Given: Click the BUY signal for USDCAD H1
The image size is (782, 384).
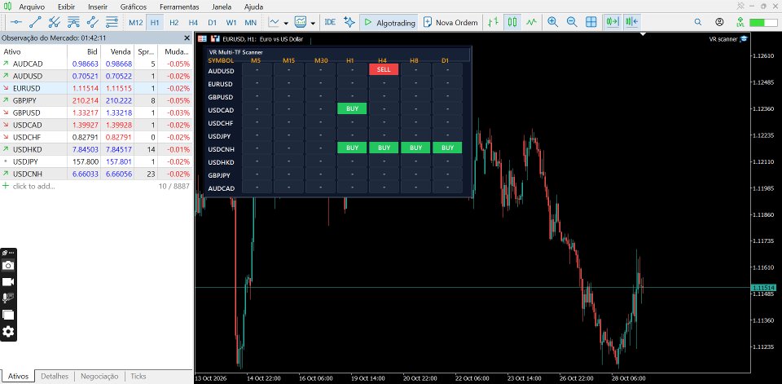Looking at the screenshot, I should 352,108.
